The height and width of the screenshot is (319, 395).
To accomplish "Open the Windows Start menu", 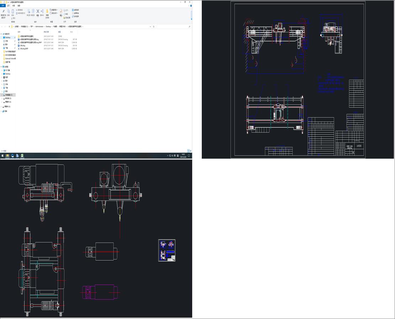I will (x=2, y=156).
